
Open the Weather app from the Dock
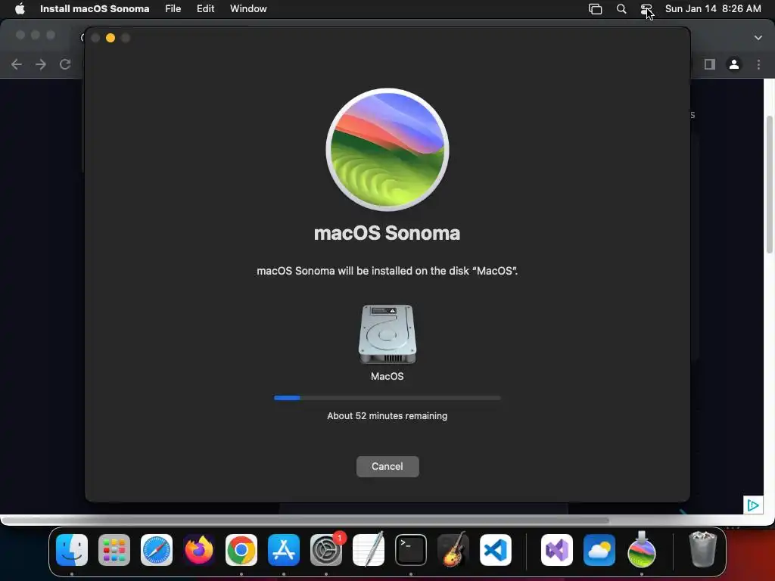(x=599, y=550)
